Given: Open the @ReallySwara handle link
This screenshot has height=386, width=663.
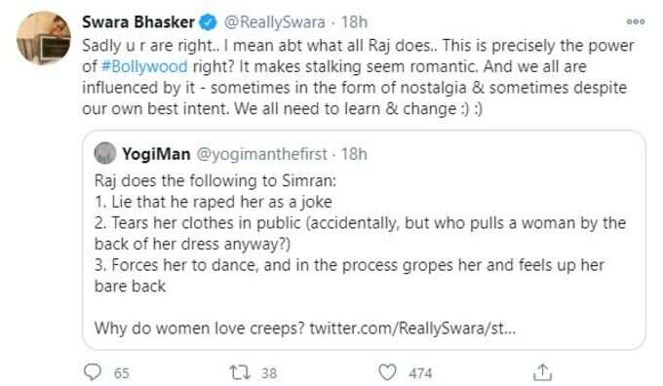Looking at the screenshot, I should 274,22.
